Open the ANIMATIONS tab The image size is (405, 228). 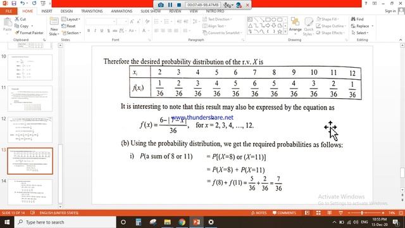coord(121,11)
